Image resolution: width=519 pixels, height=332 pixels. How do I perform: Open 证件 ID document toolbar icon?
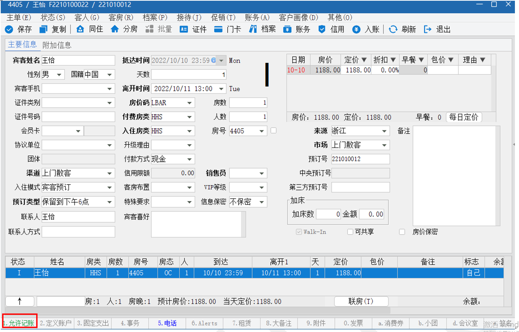(184, 29)
